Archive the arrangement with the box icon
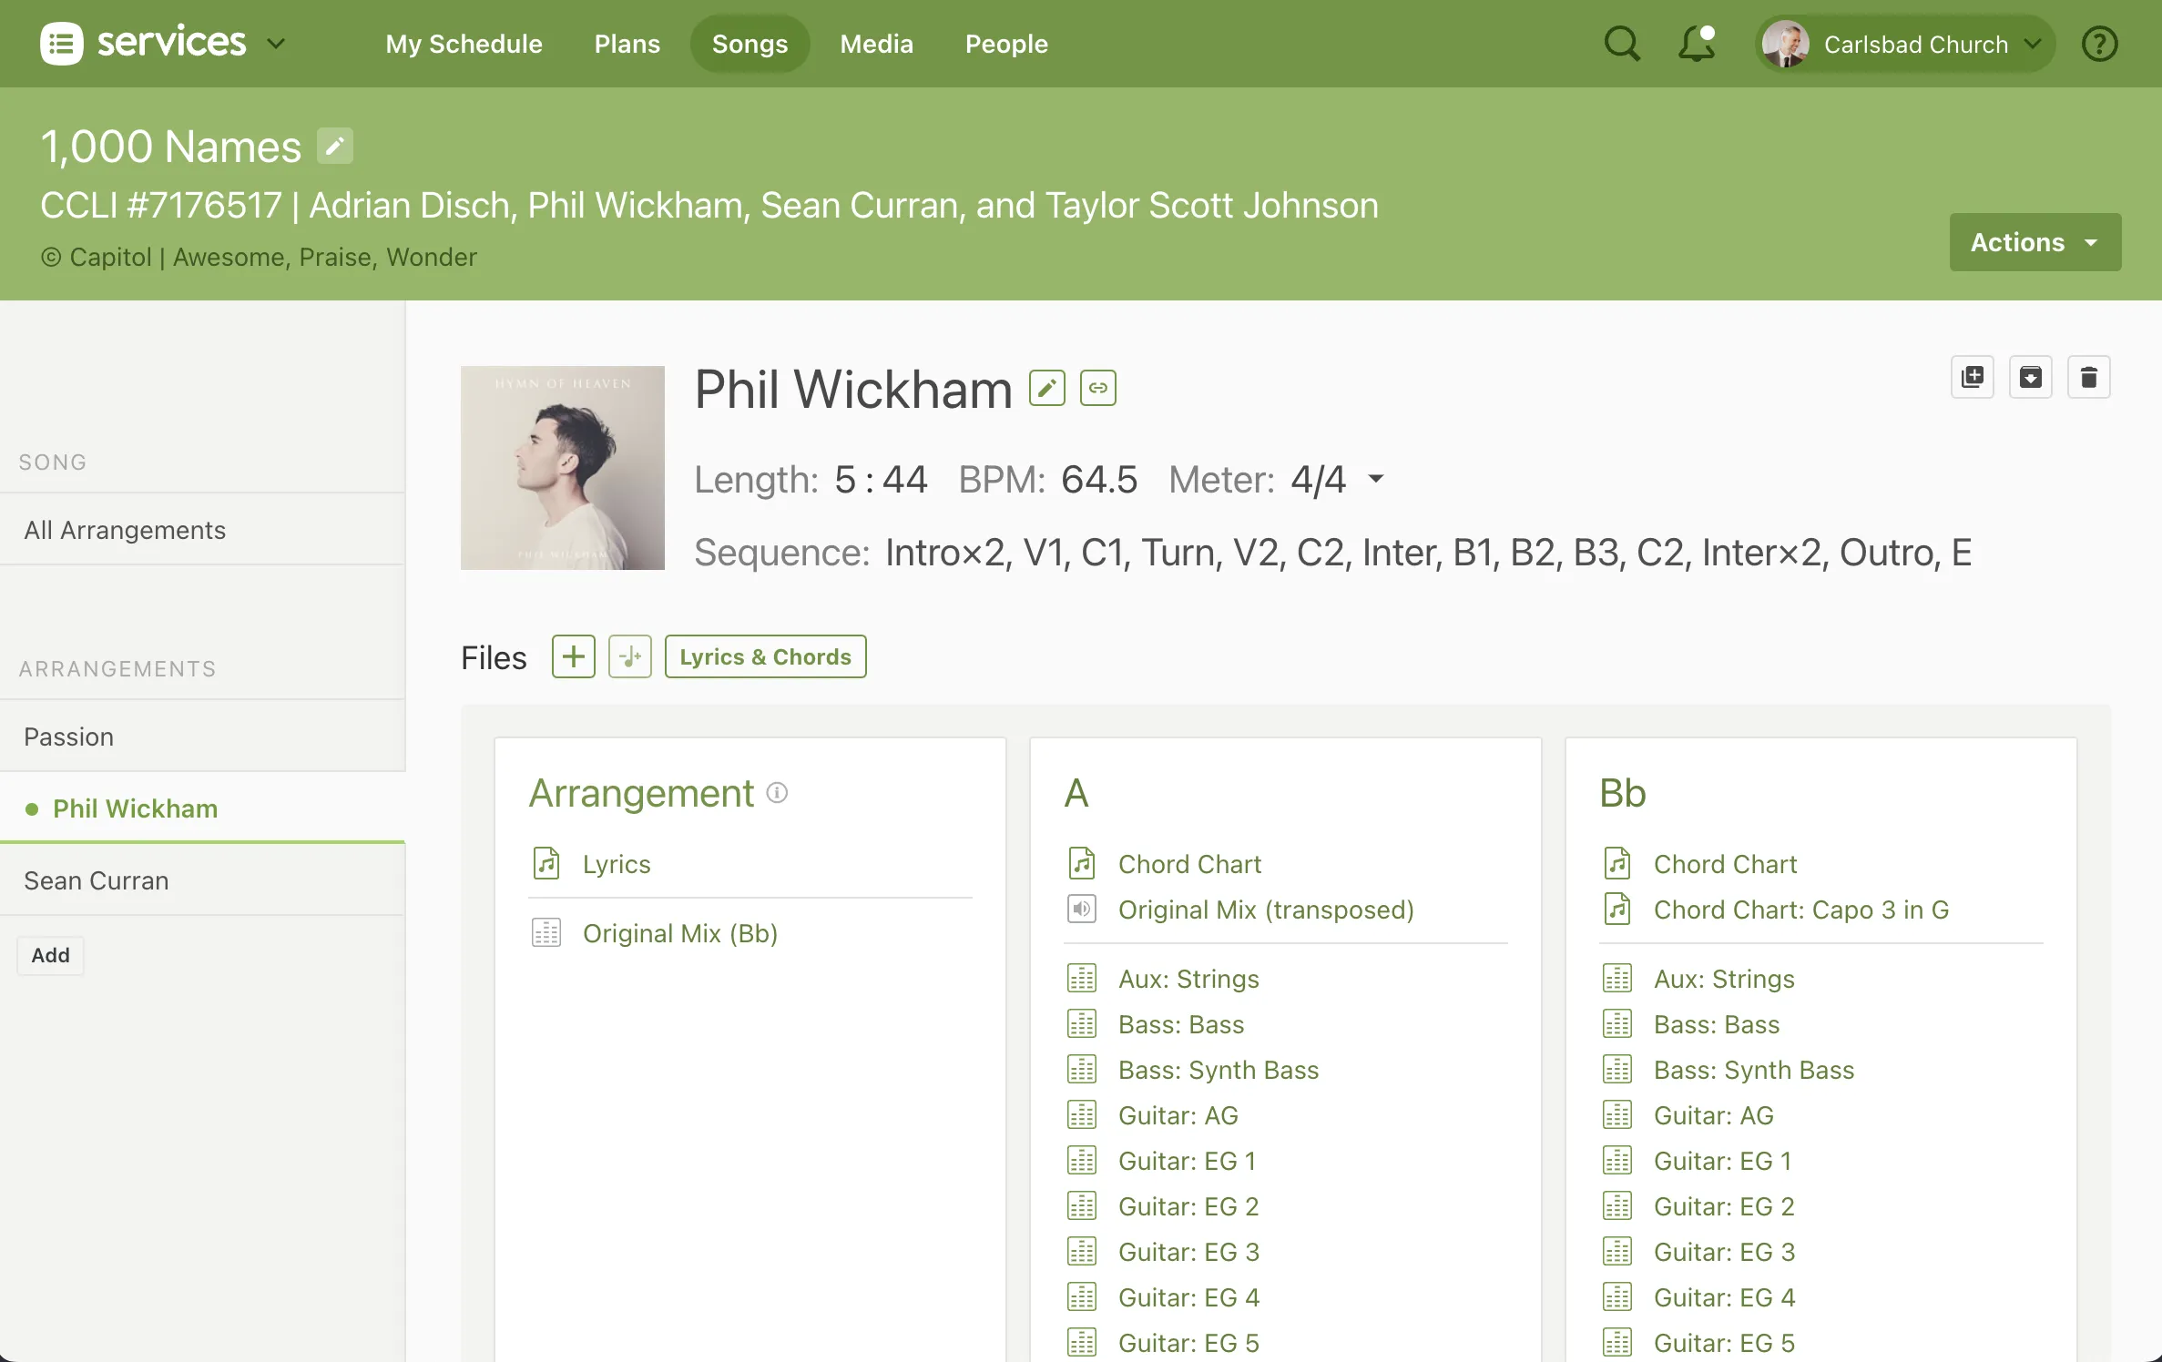The width and height of the screenshot is (2162, 1362). [x=2031, y=376]
